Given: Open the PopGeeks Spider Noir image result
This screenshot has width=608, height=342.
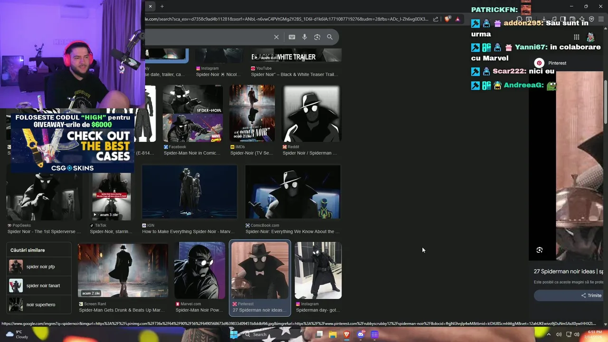Looking at the screenshot, I should [44, 196].
